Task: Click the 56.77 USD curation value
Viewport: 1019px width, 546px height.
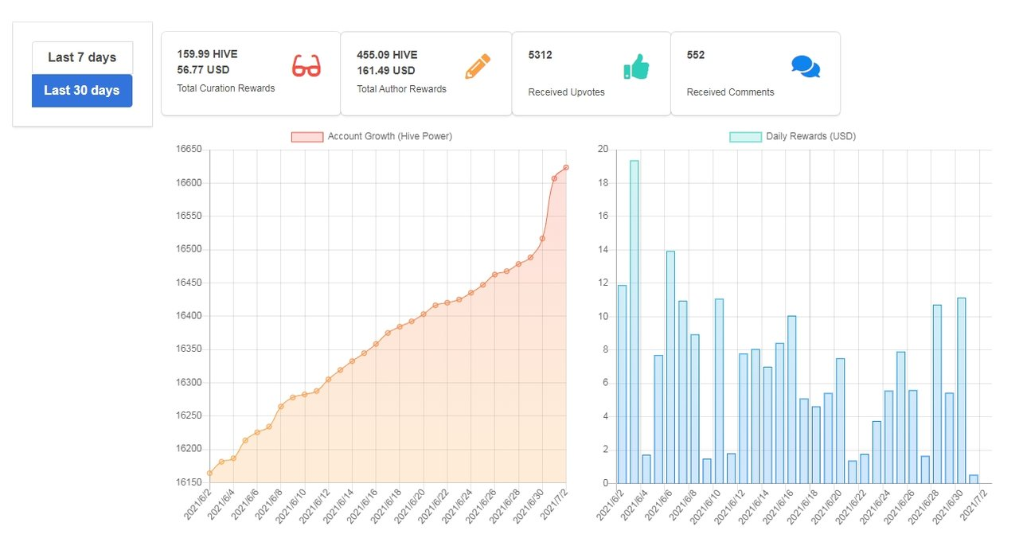Action: pyautogui.click(x=203, y=70)
